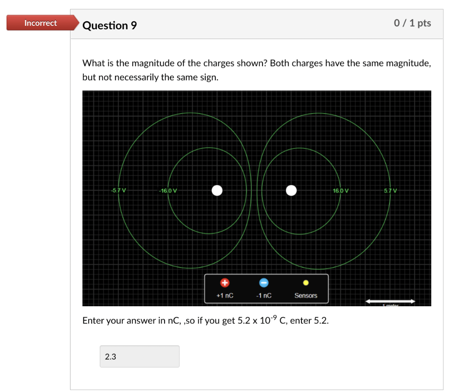Click the Sensors text label

(x=306, y=295)
